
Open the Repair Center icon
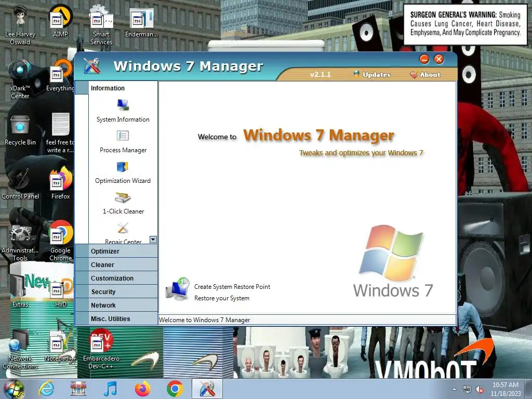[123, 228]
